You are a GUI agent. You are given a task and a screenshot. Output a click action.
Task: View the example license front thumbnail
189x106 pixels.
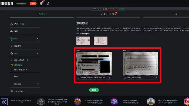pyautogui.click(x=83, y=41)
